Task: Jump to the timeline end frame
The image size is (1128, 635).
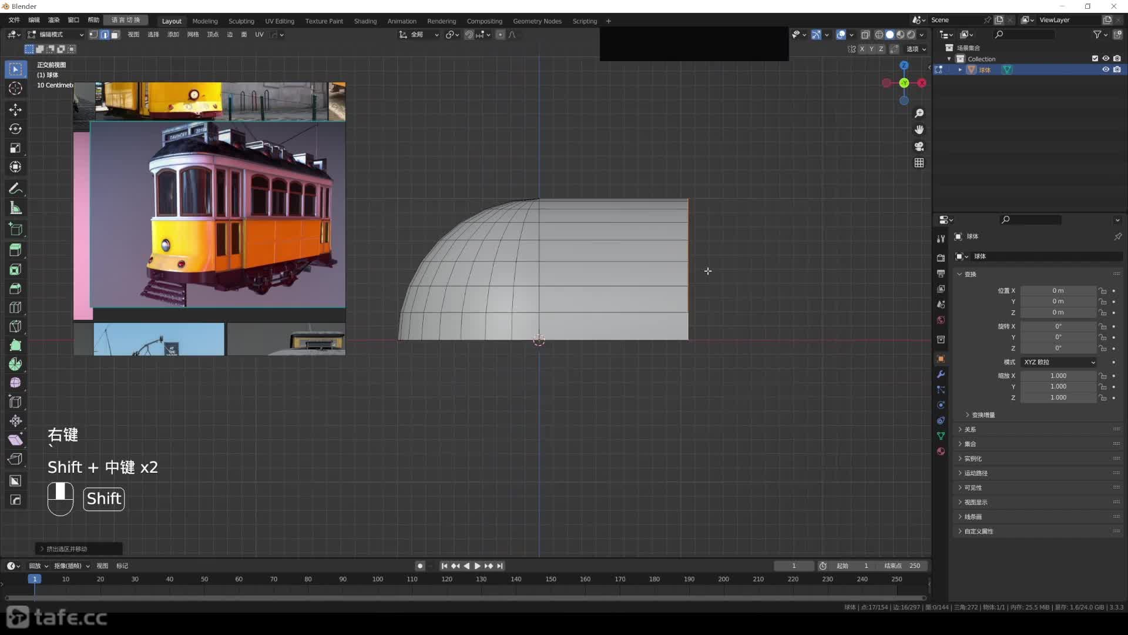Action: (500, 566)
